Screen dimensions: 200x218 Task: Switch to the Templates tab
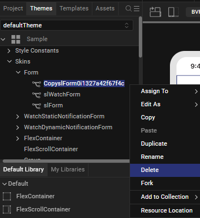(x=74, y=8)
